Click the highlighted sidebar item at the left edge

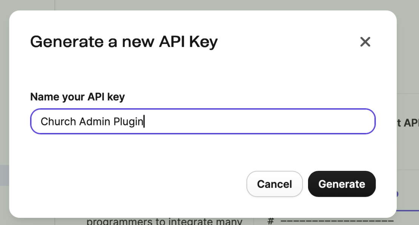(4, 175)
